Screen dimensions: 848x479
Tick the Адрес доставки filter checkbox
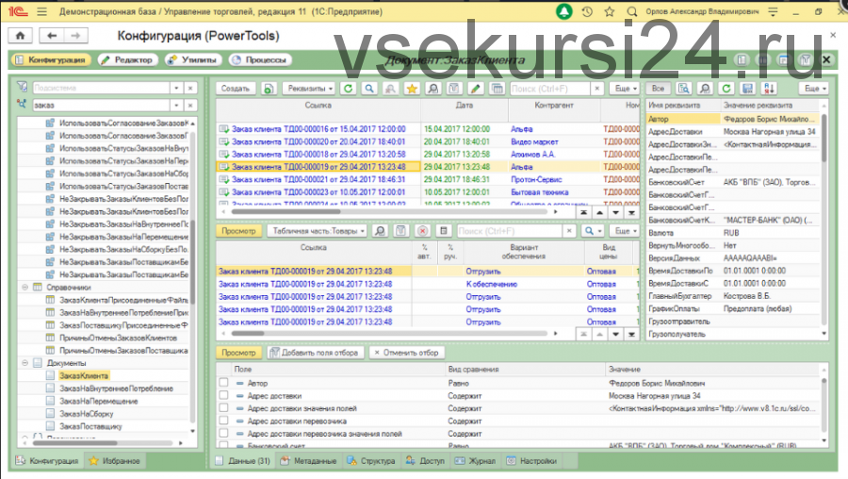point(223,396)
